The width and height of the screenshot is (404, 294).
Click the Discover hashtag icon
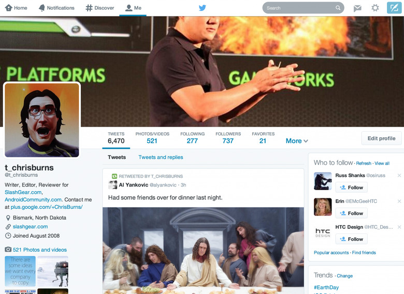pos(89,8)
